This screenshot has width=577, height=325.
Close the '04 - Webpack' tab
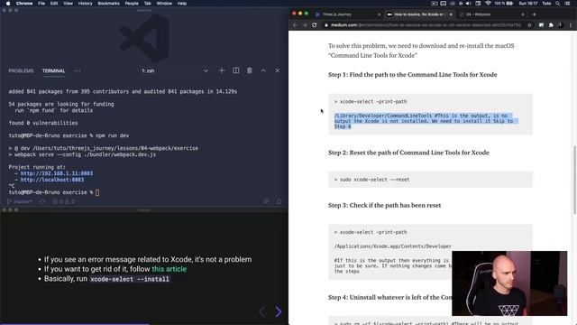point(523,14)
